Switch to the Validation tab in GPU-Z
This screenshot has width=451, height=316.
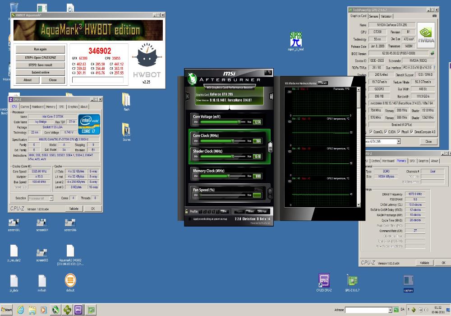pos(386,16)
